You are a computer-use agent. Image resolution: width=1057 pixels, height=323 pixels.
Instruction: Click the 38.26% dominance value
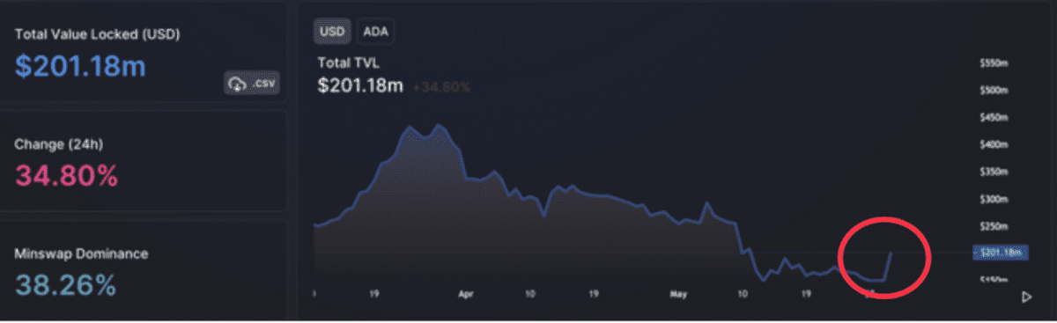[65, 285]
